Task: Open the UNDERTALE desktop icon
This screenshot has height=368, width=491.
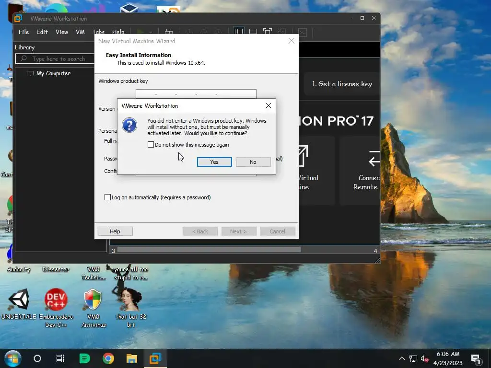Action: (19, 304)
